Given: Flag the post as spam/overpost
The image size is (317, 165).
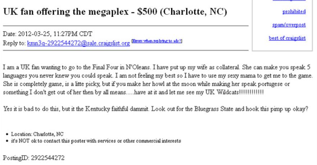Looking at the screenshot, I should click(289, 25).
